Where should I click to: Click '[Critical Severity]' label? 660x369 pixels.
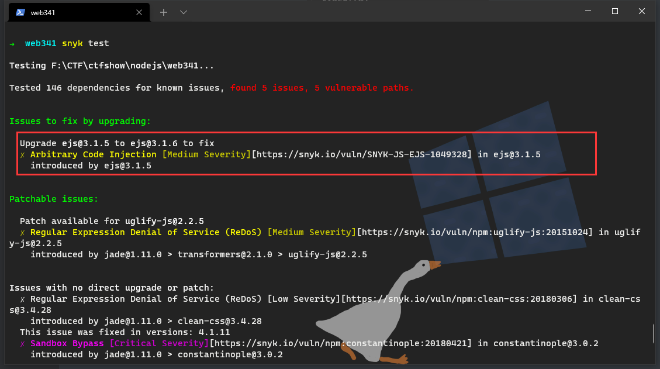[159, 343]
